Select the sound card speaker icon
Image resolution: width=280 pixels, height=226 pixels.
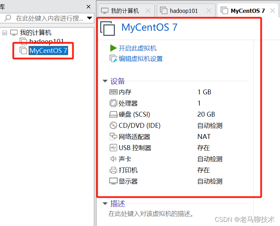(113, 159)
